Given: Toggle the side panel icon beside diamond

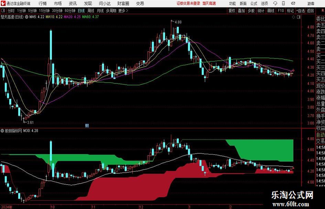Looking at the screenshot, I should (299, 17).
